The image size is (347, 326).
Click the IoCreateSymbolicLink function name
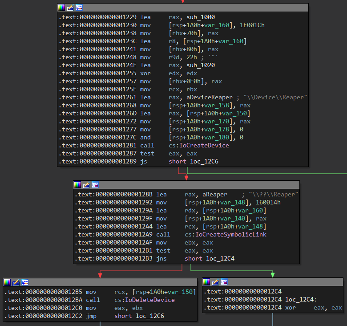231,235
